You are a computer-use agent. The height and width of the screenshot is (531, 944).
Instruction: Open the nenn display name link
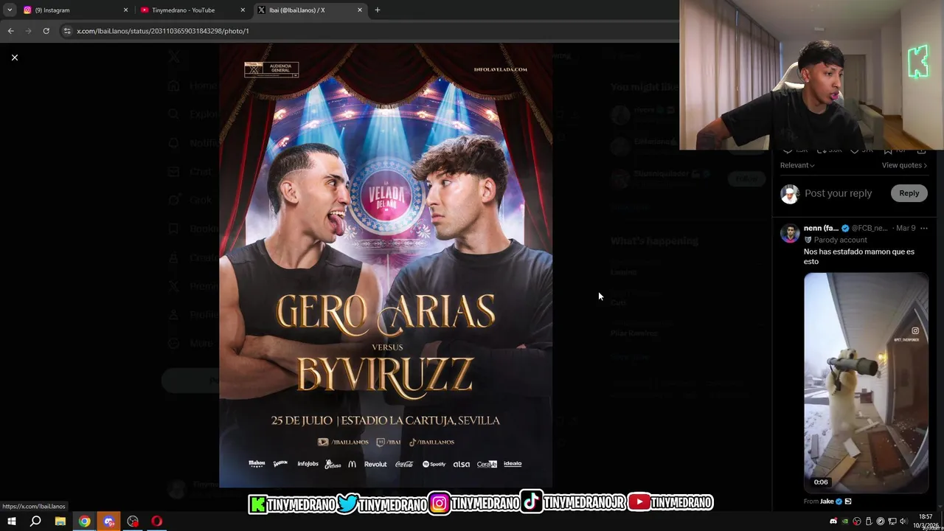(821, 229)
